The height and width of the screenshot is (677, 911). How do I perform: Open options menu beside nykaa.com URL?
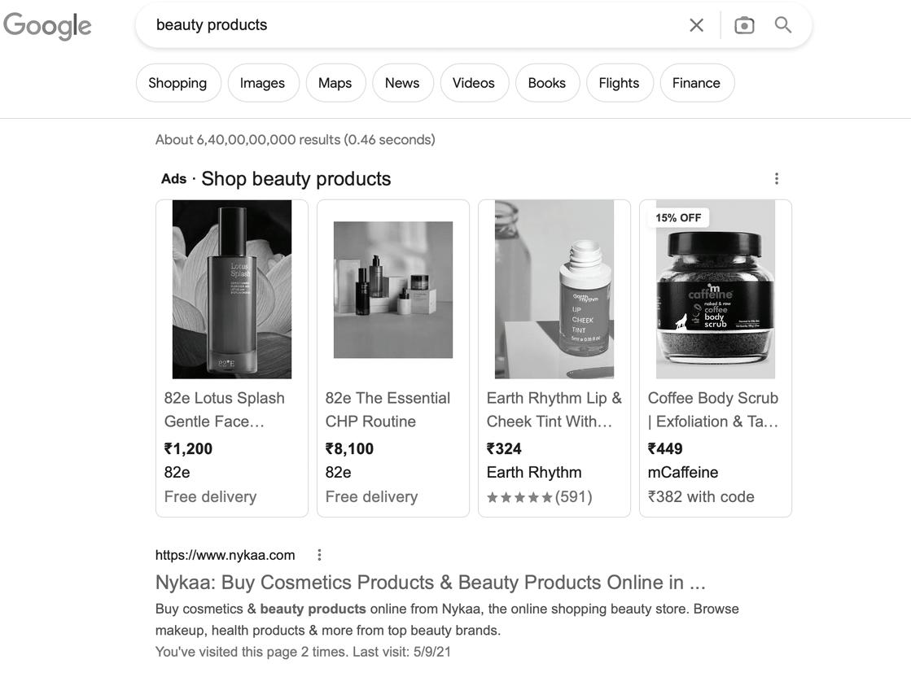point(319,555)
